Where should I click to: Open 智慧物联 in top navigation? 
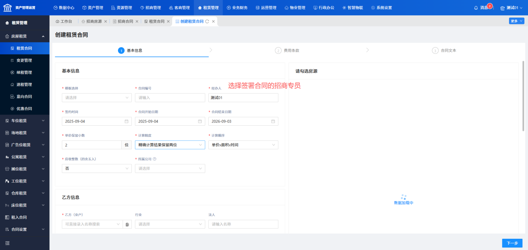pyautogui.click(x=352, y=8)
